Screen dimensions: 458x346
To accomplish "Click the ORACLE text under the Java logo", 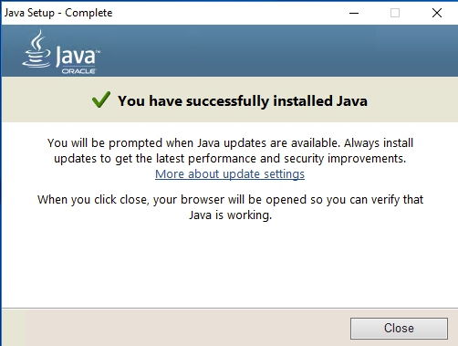I will pos(78,71).
